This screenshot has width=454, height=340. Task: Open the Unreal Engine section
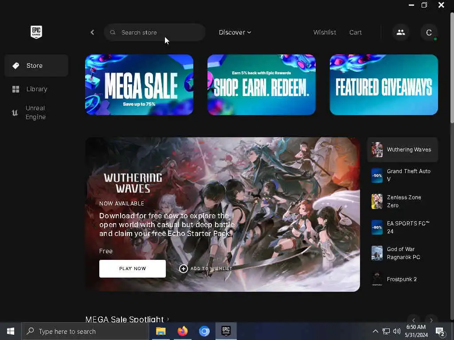point(36,112)
